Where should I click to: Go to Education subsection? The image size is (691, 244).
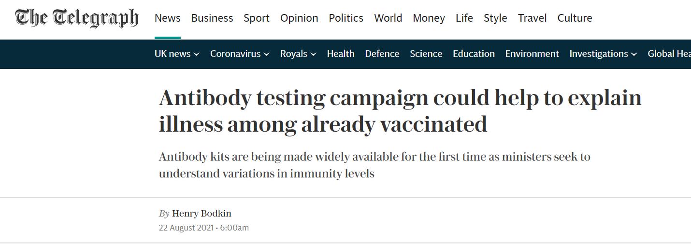474,54
